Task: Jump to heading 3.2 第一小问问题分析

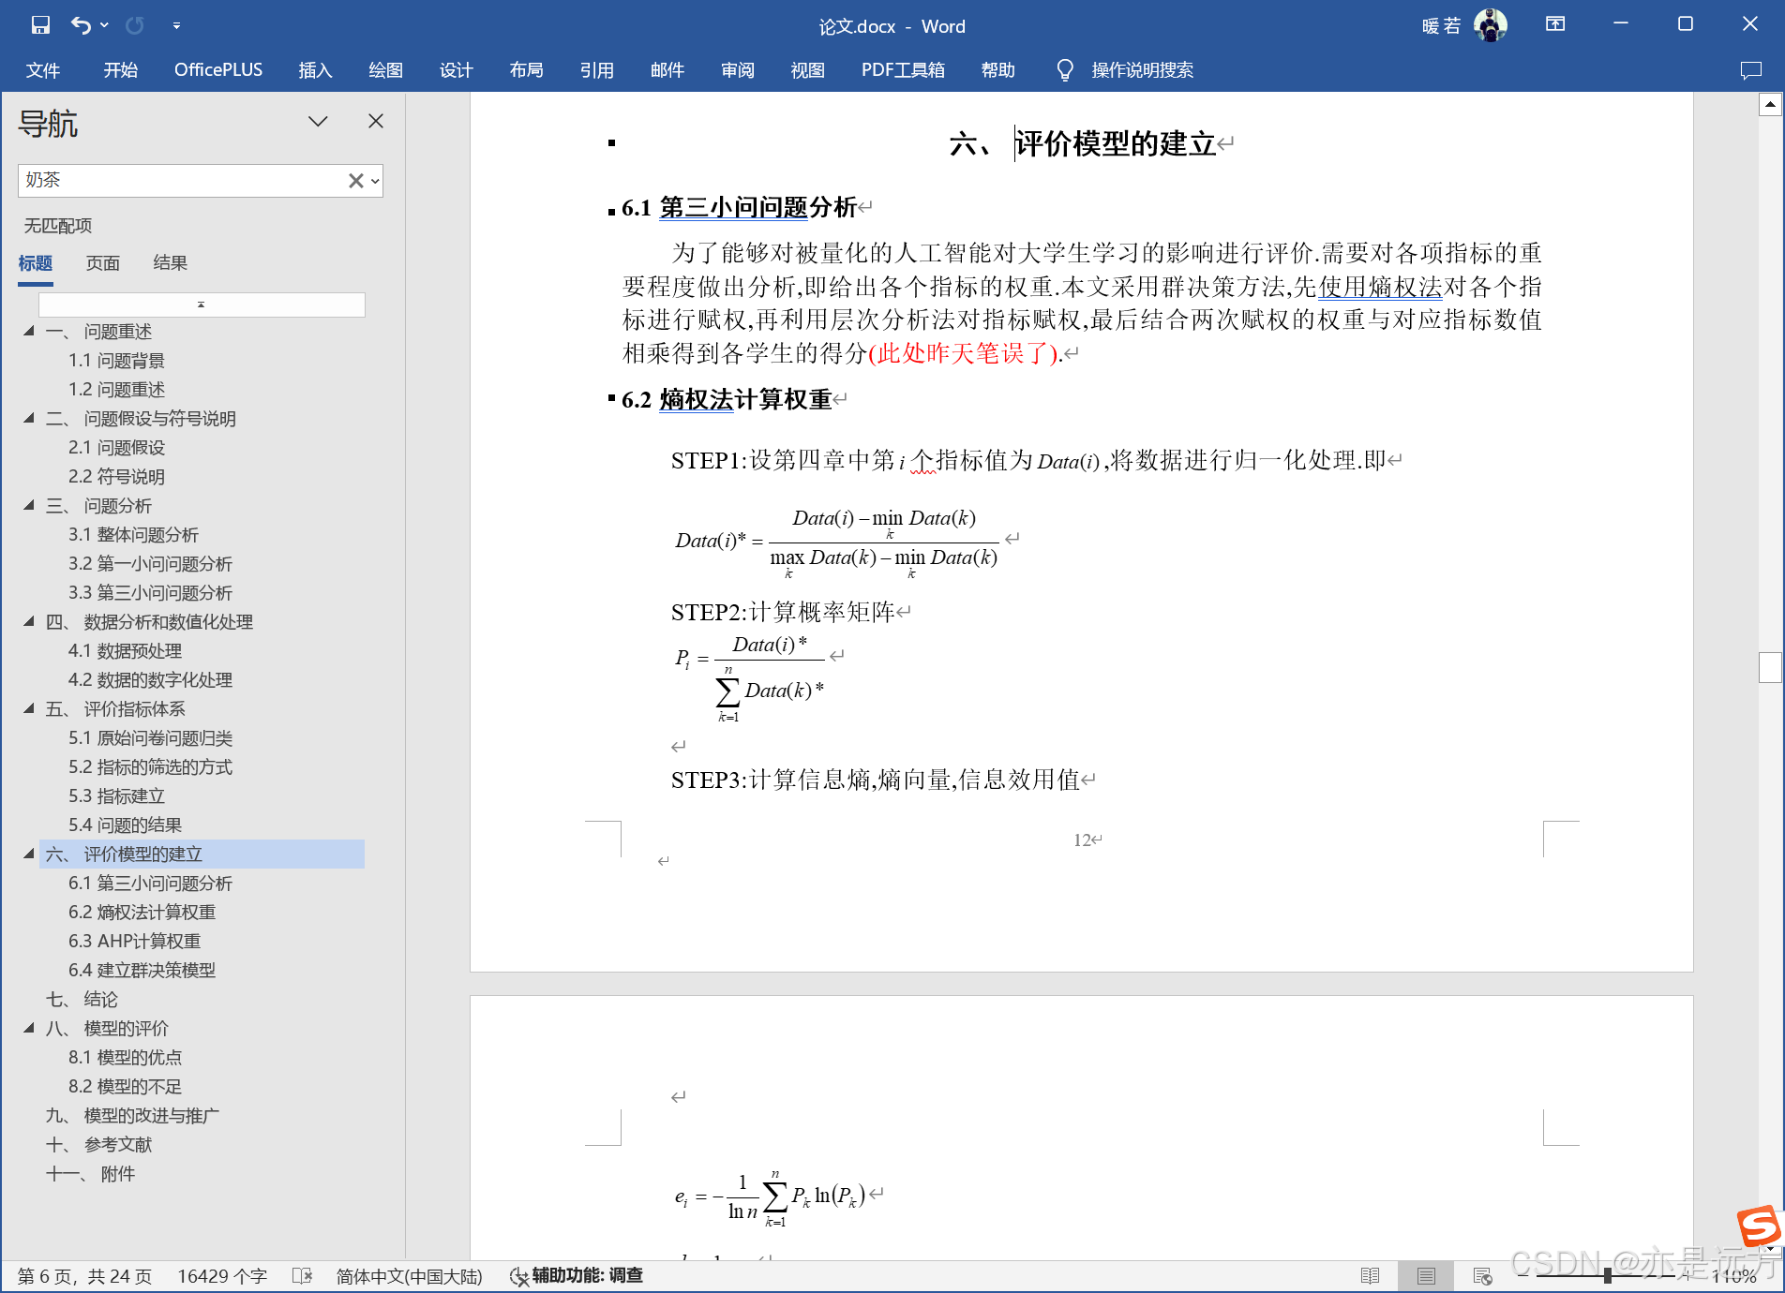Action: (x=150, y=564)
